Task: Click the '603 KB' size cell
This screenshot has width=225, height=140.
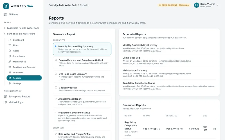Action: 205,129
